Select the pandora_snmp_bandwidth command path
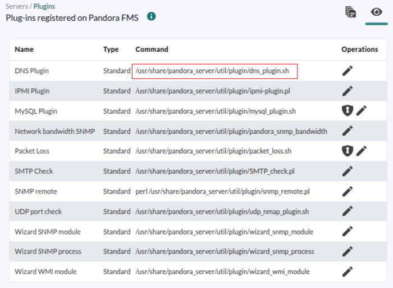 click(x=231, y=131)
